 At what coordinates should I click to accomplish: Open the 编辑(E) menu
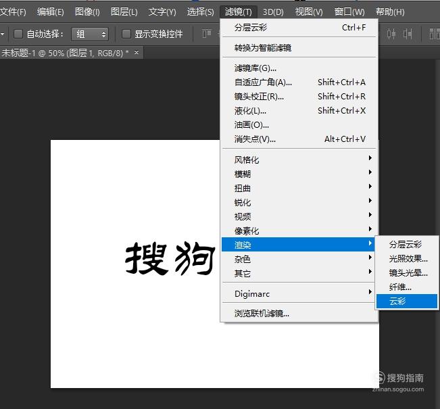pos(51,11)
